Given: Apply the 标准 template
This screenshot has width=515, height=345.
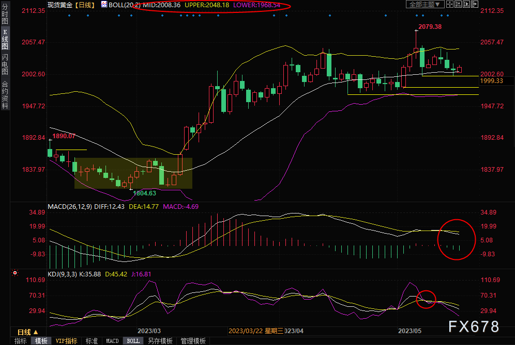Looking at the screenshot, I should (92, 341).
